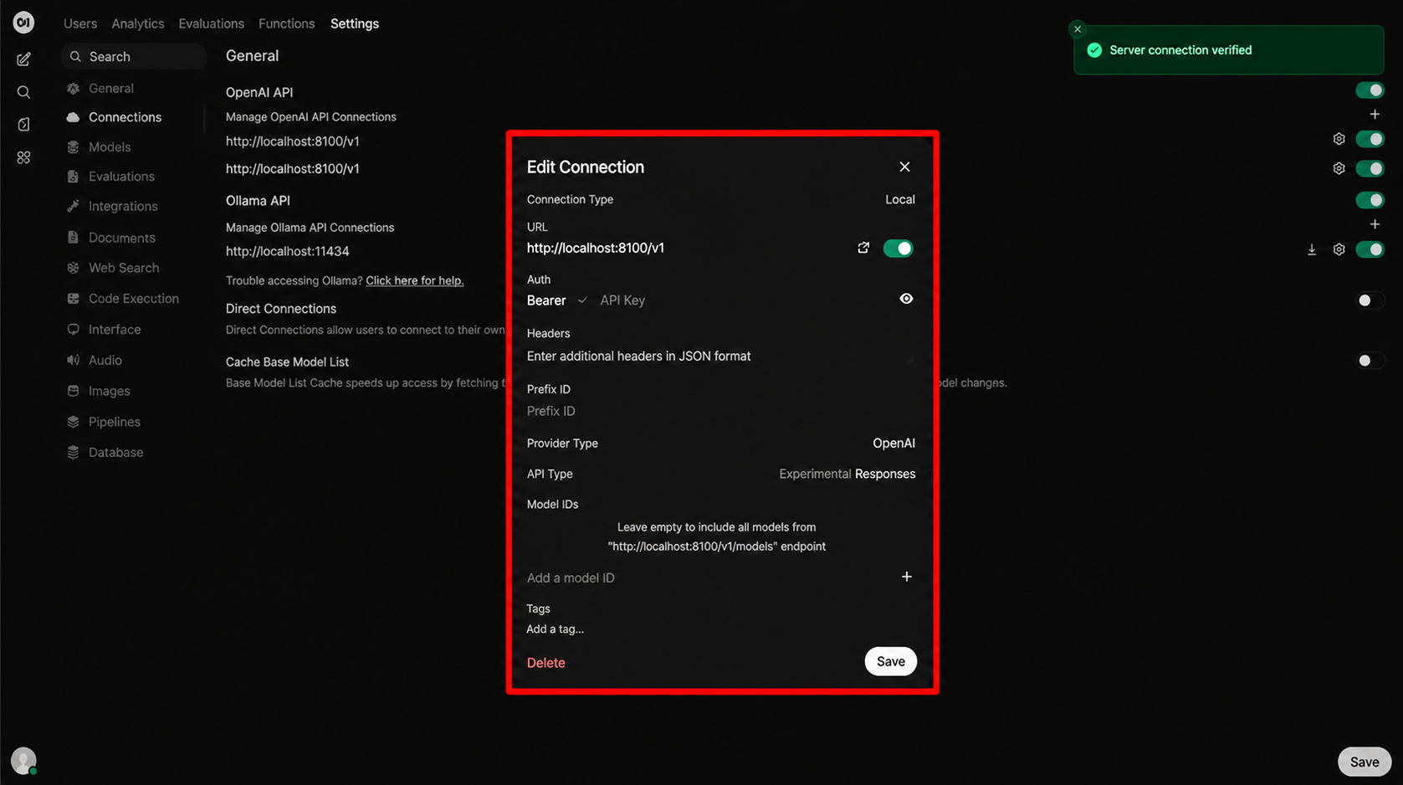Click download icon for Ollama connection

click(1312, 249)
